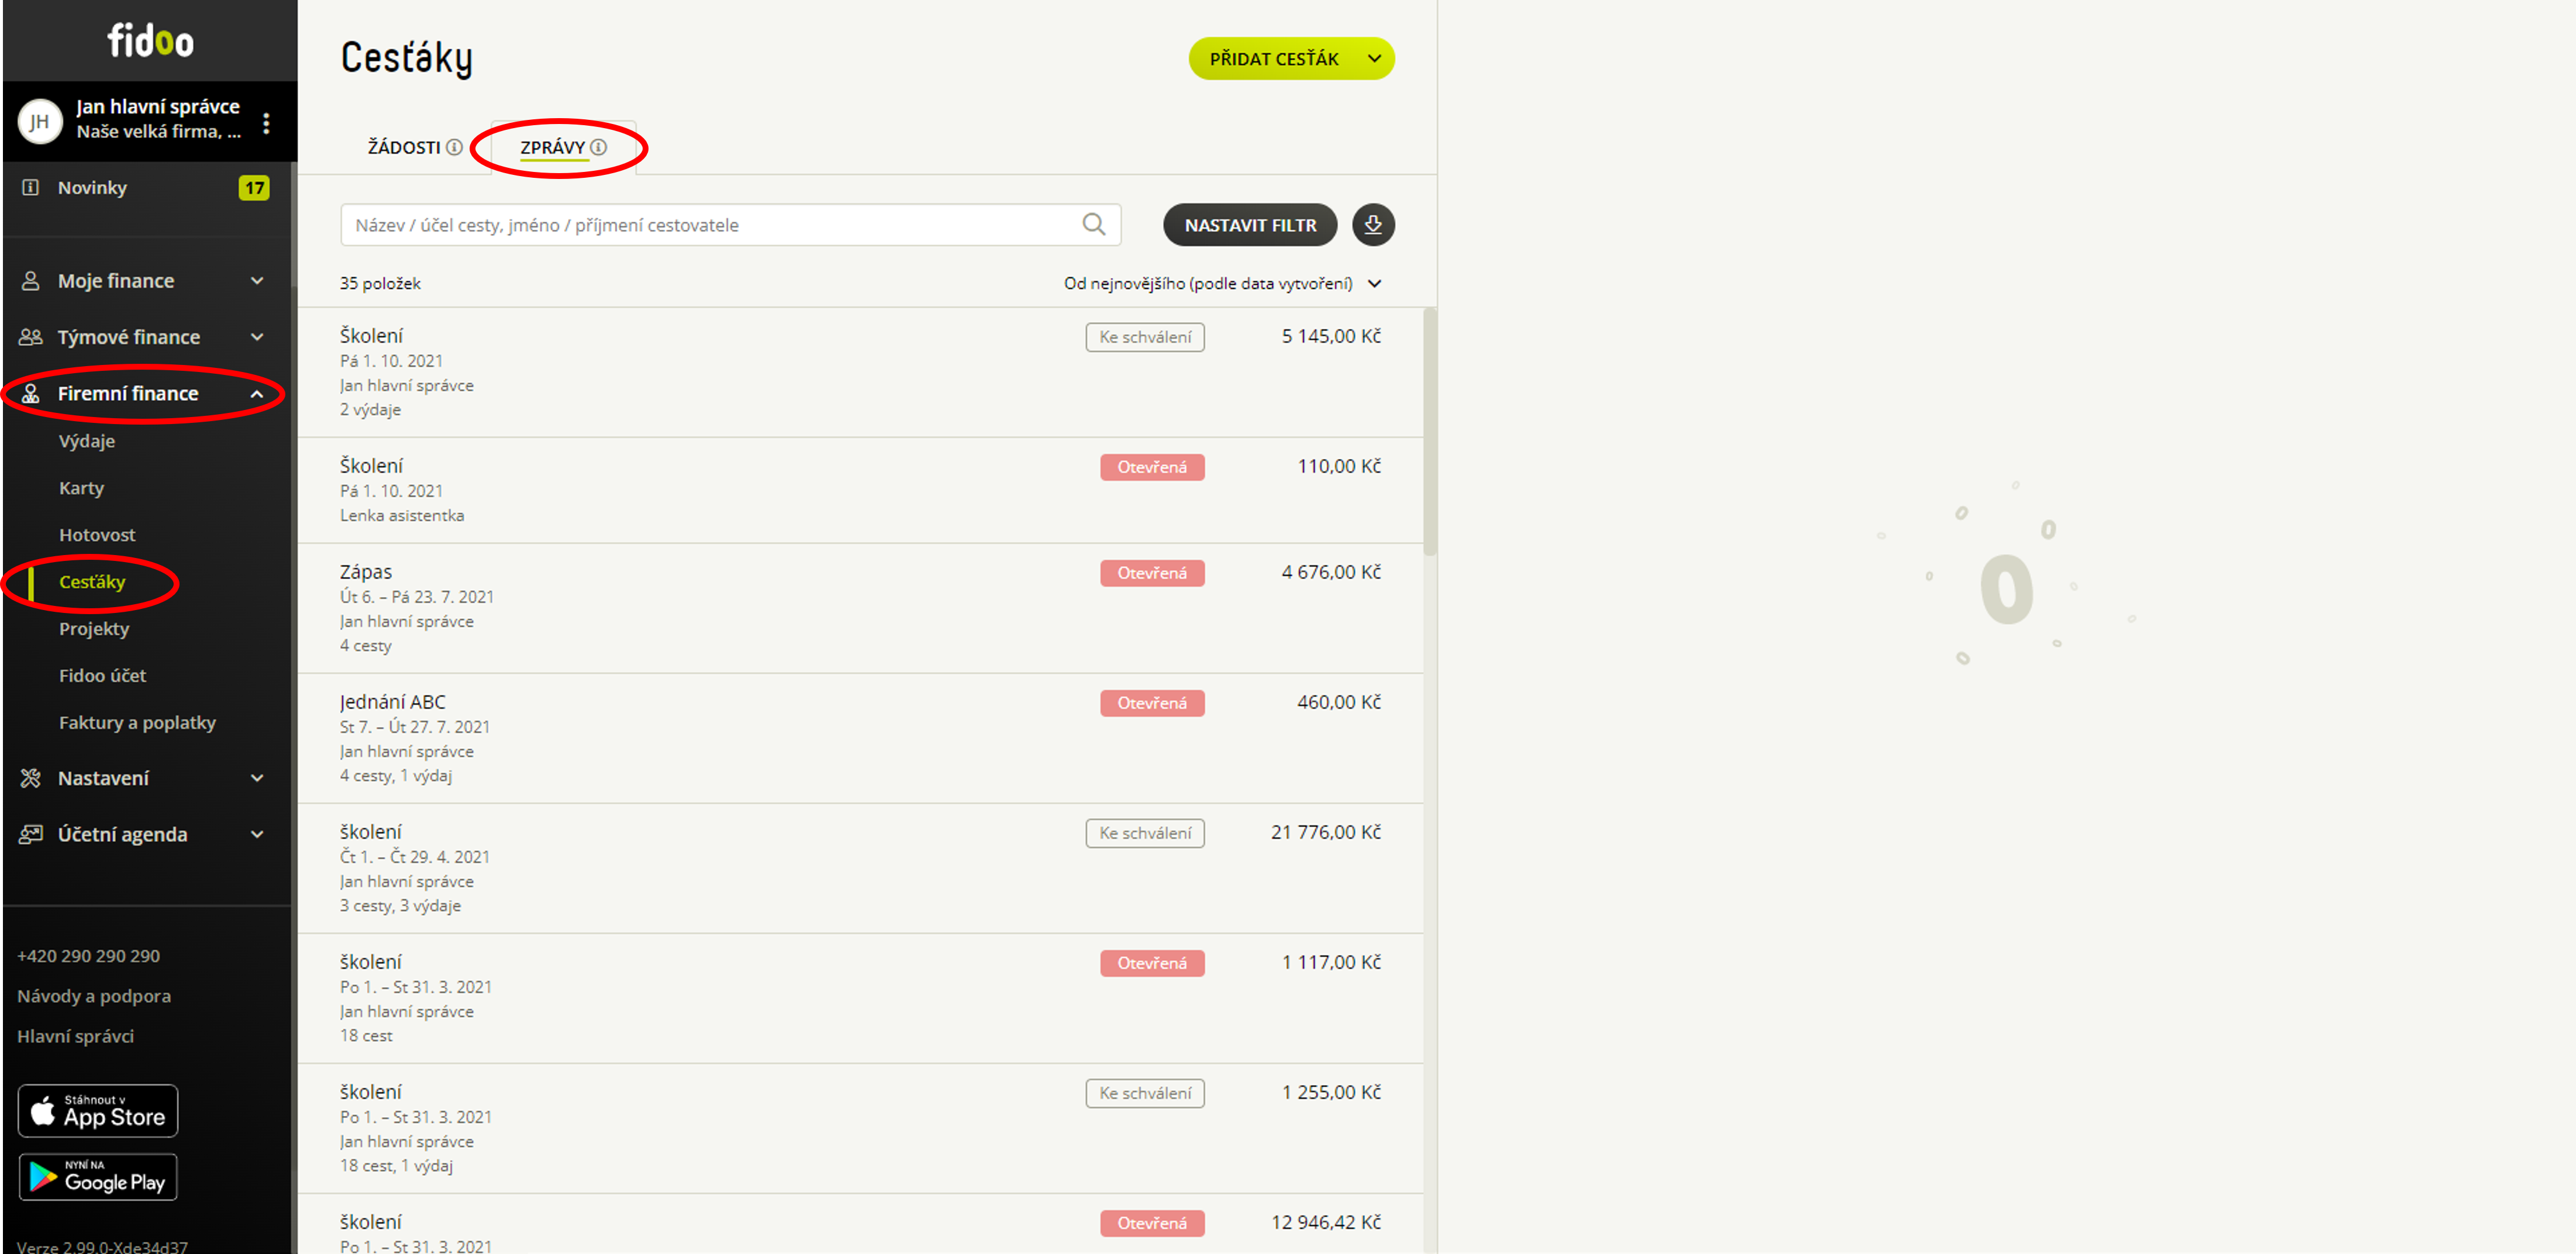Click the 35 položek count label
Image resolution: width=2576 pixels, height=1254 pixels.
(x=380, y=283)
